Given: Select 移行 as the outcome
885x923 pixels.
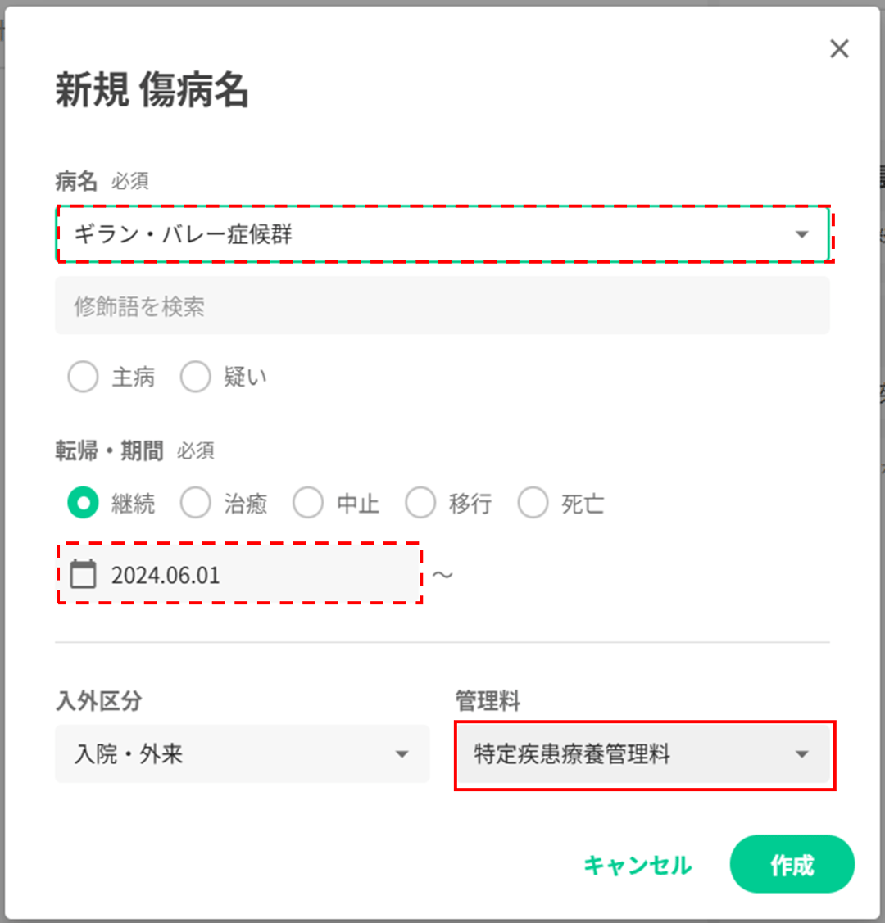Looking at the screenshot, I should pos(420,504).
